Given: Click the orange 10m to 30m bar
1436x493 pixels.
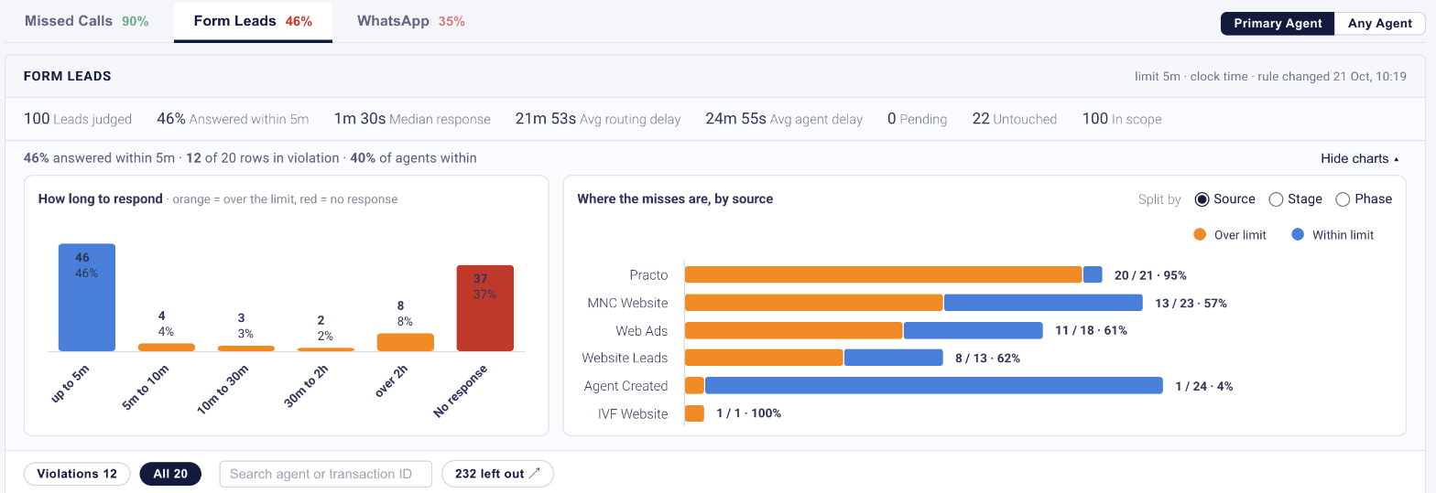Looking at the screenshot, I should 246,348.
